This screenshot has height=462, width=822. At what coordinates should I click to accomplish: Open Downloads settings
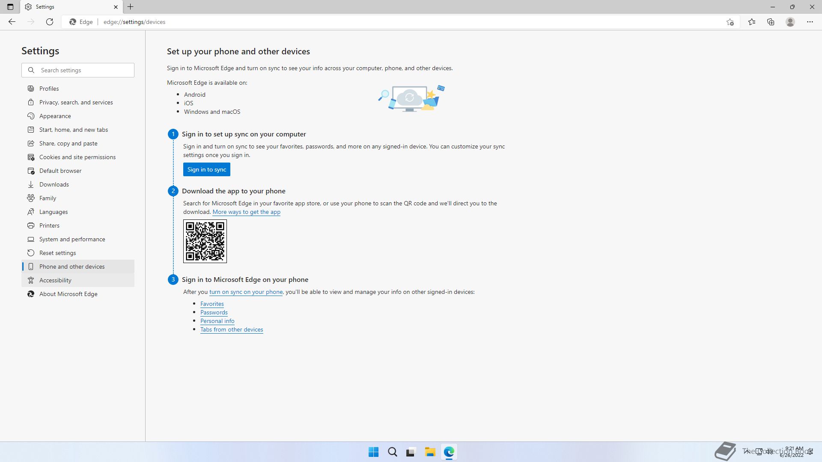pos(78,184)
